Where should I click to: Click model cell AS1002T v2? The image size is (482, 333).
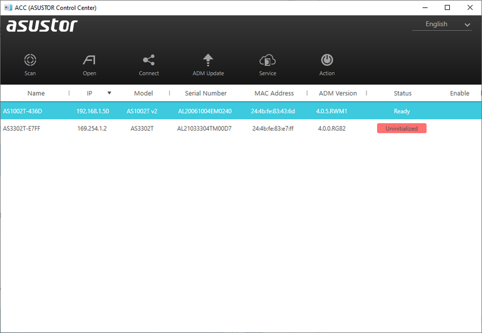[x=142, y=111]
